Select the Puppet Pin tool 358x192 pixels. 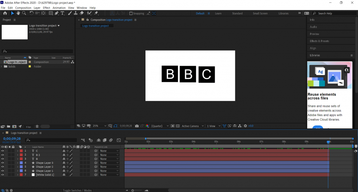tap(96, 13)
